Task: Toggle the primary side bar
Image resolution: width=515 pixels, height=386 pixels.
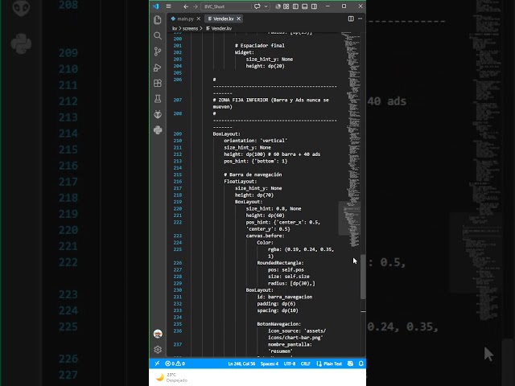Action: pyautogui.click(x=295, y=6)
